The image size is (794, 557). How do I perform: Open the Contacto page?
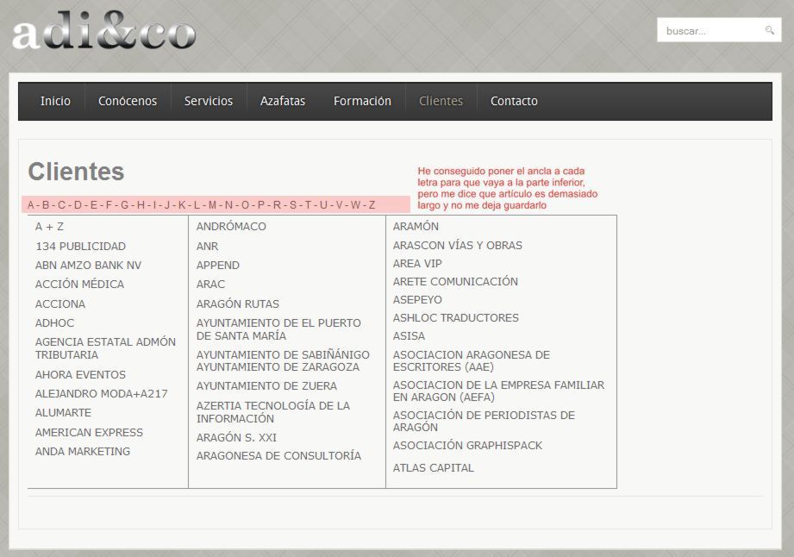coord(514,101)
